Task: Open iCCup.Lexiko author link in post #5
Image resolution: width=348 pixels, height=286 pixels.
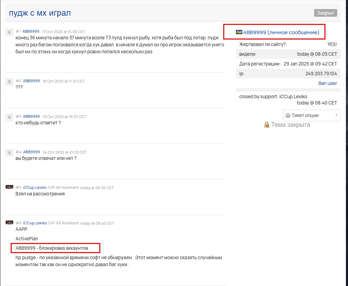Action: point(35,187)
